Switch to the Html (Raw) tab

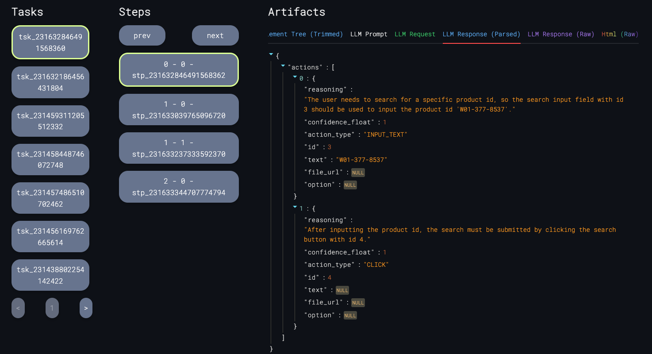point(620,34)
